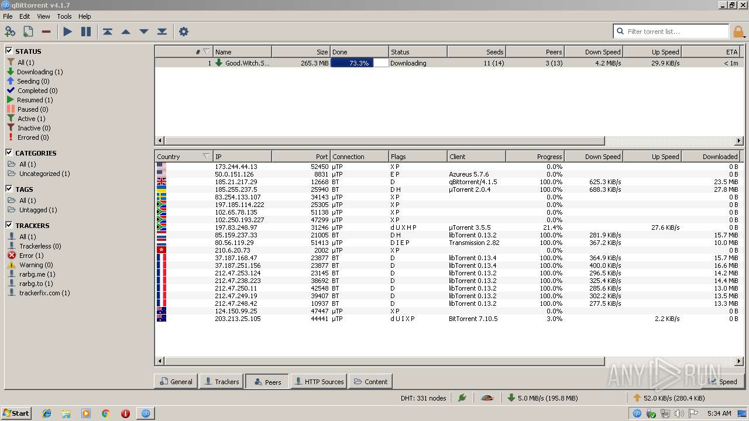Open the Help menu
The height and width of the screenshot is (421, 749).
coord(85,16)
